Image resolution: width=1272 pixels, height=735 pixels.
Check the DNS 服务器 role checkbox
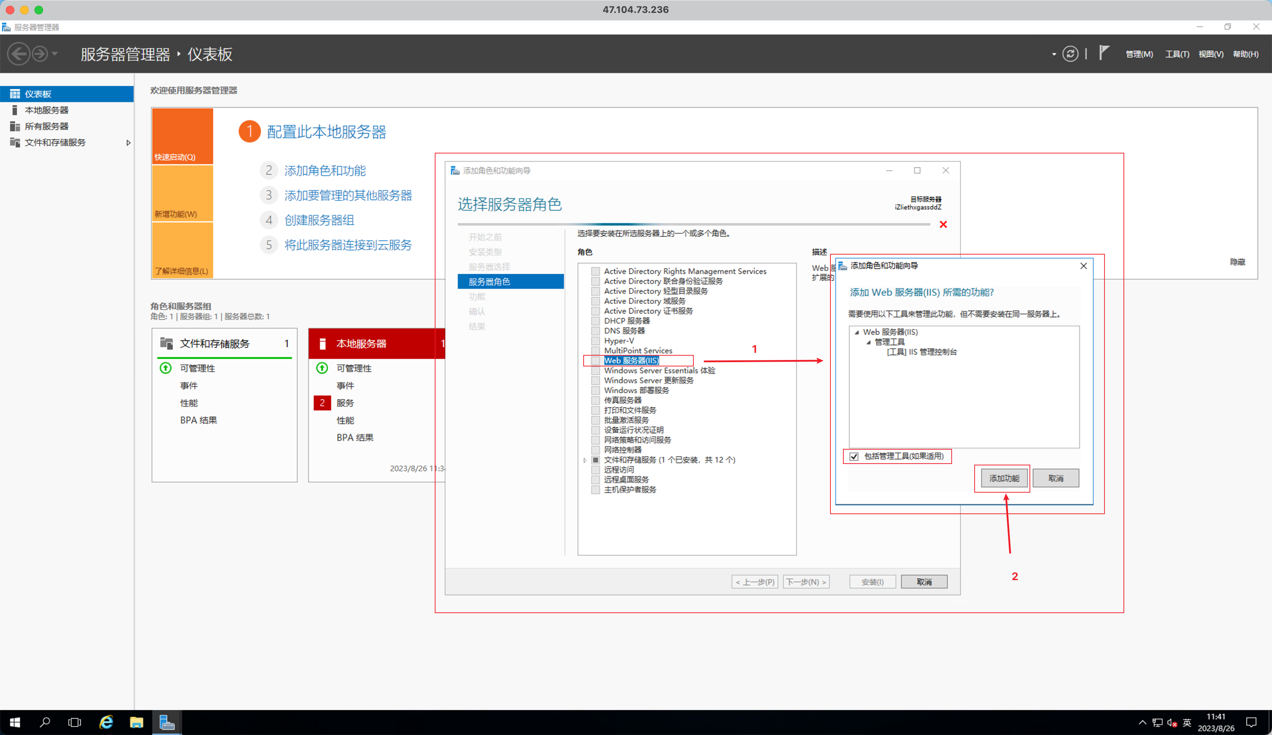pos(595,331)
